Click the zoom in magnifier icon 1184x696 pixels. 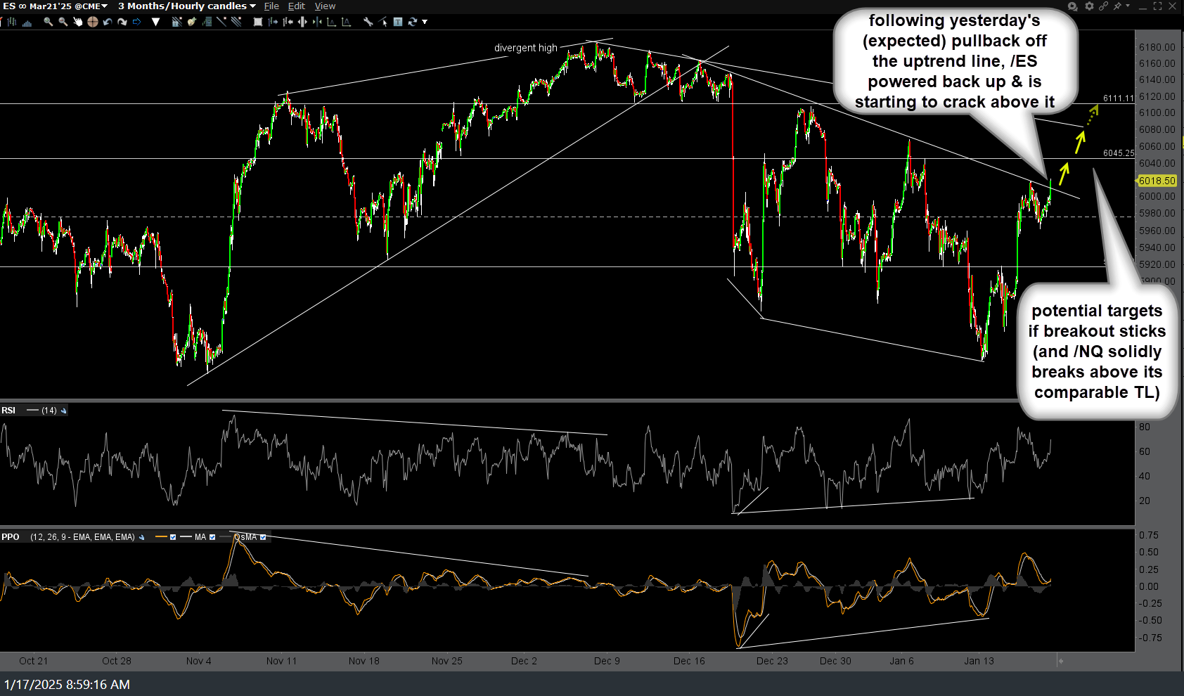tap(48, 22)
